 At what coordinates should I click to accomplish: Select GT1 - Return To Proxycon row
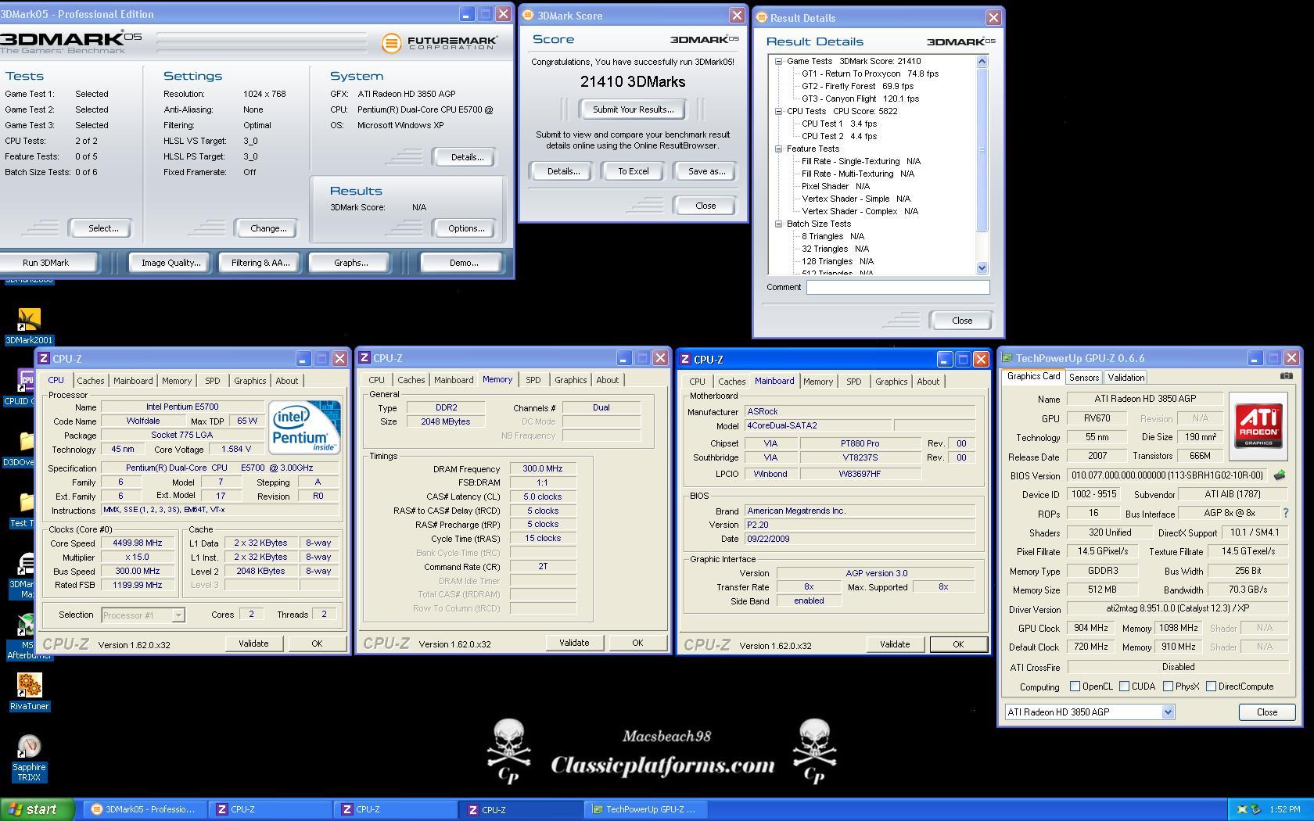coord(869,73)
